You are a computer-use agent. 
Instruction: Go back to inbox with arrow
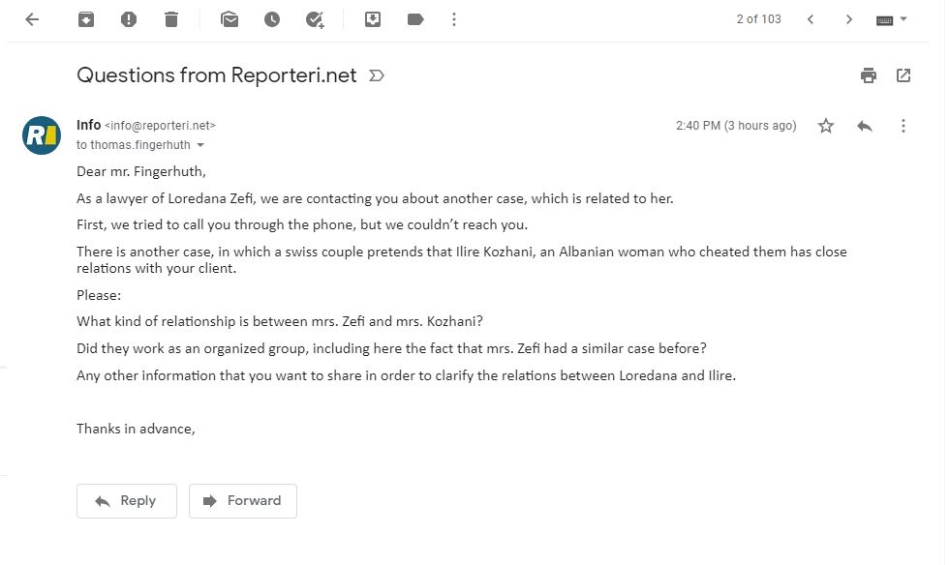click(x=32, y=19)
